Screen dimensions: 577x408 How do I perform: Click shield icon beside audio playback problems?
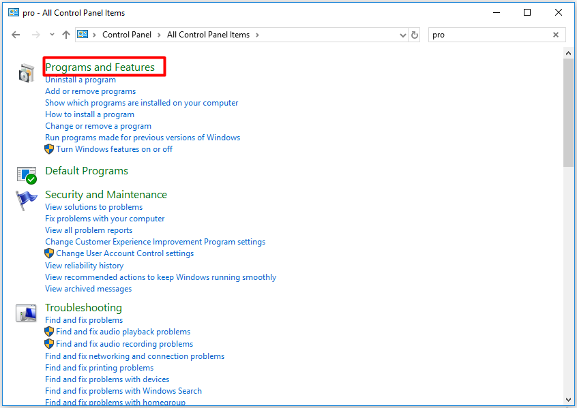(49, 332)
